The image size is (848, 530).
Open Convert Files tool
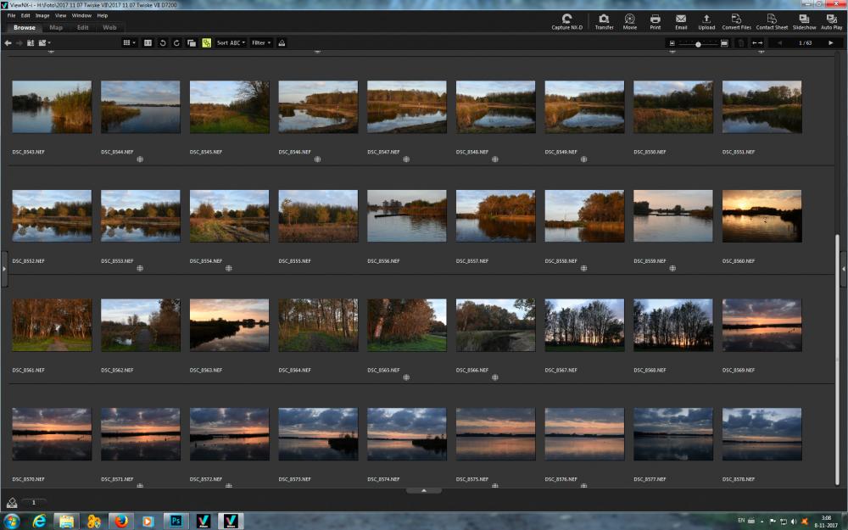737,22
